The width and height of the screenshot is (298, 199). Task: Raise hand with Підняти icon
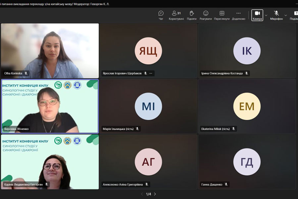click(x=191, y=15)
